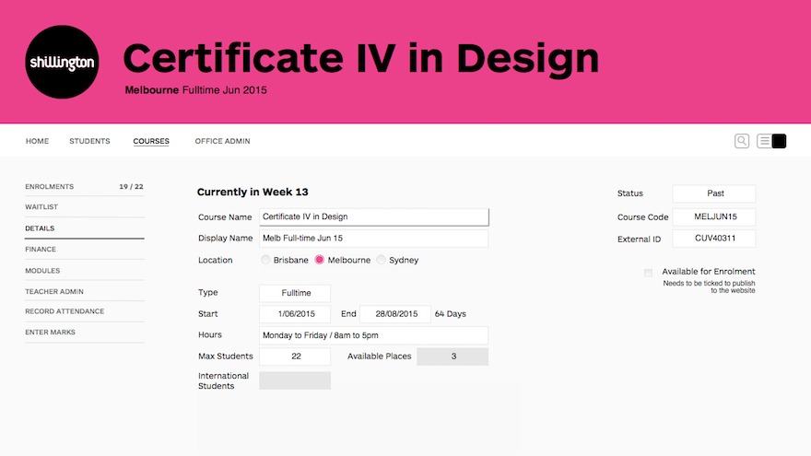Click into the Display Name field
811x456 pixels.
click(x=373, y=239)
